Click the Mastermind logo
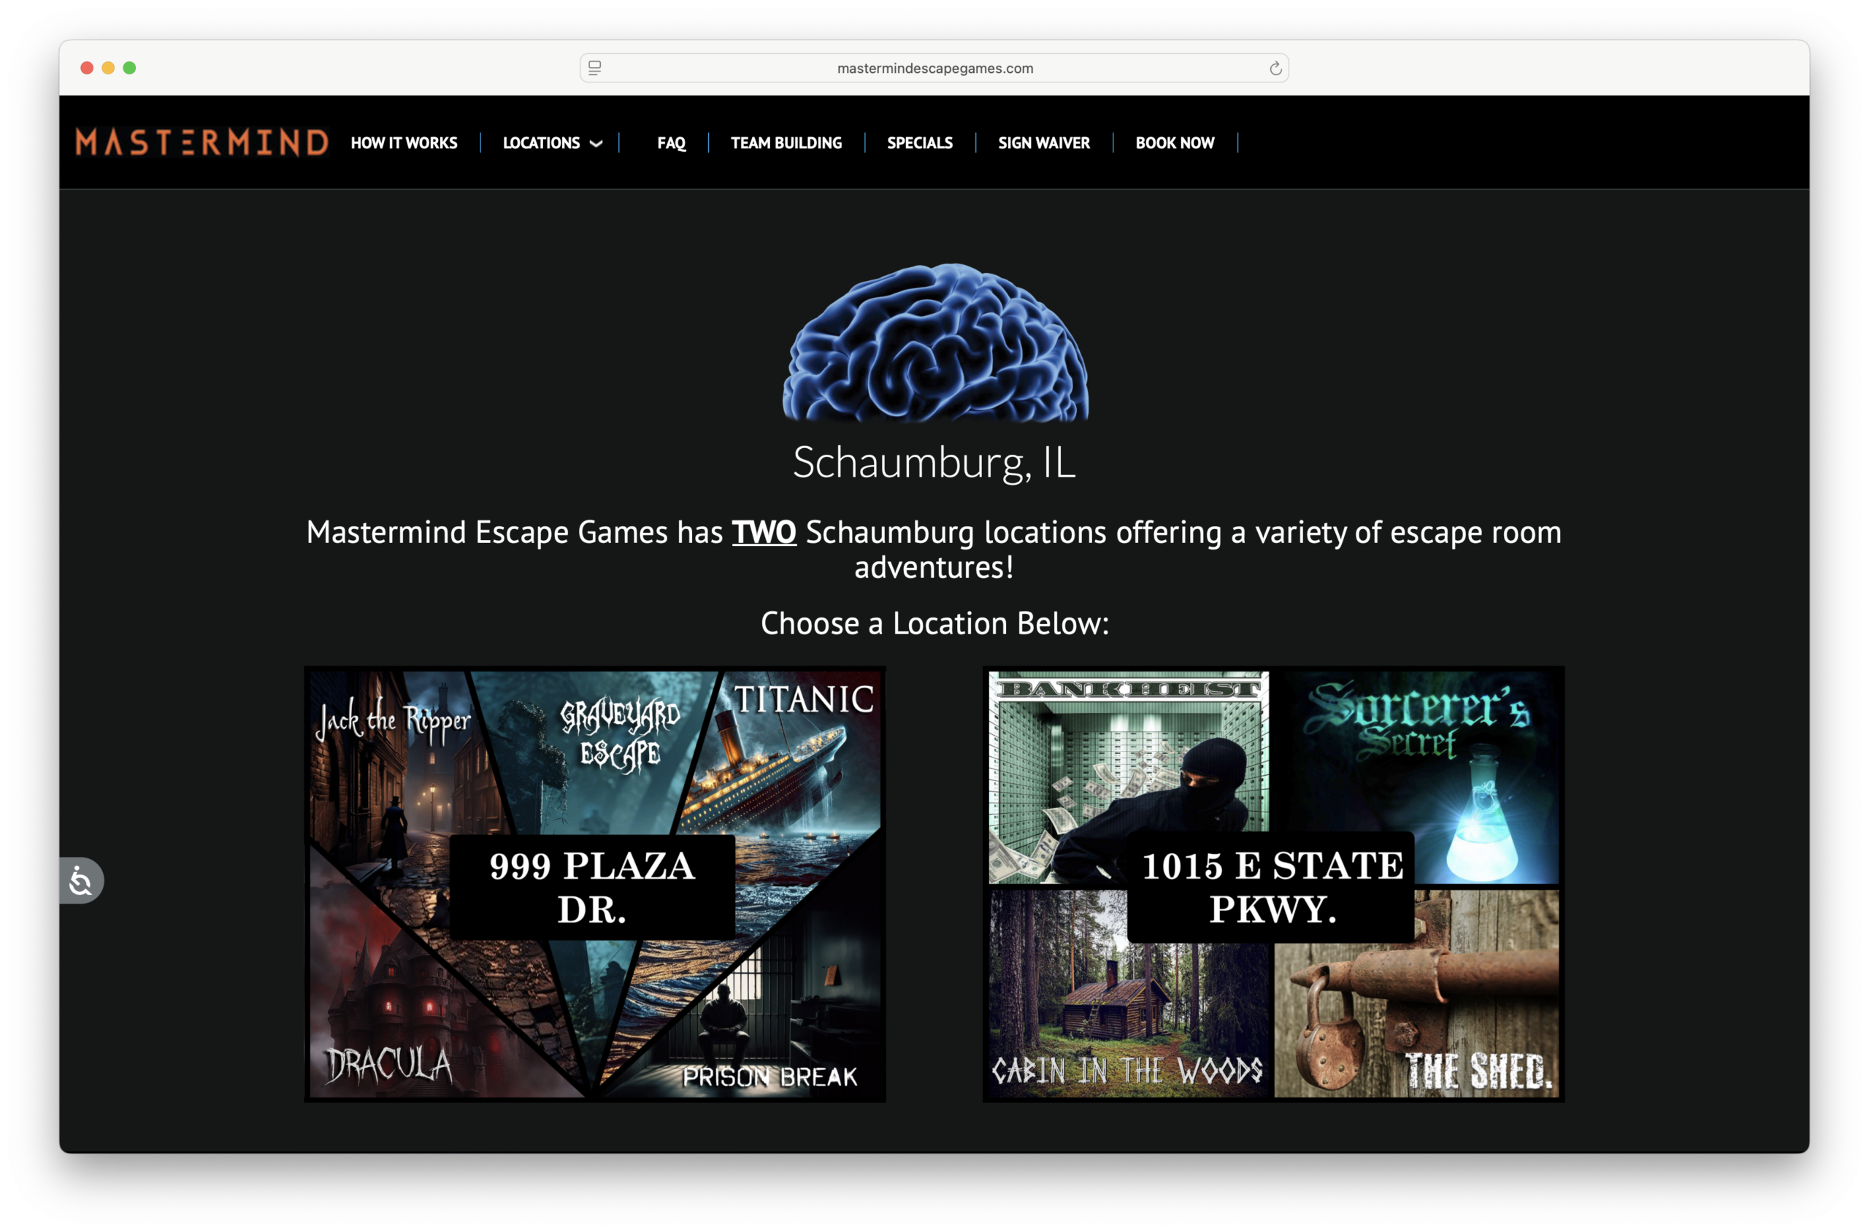Viewport: 1869px width, 1232px height. (x=202, y=142)
